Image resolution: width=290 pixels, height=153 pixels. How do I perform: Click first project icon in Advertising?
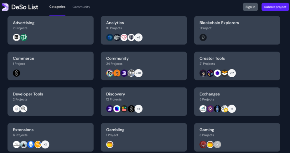point(16,37)
